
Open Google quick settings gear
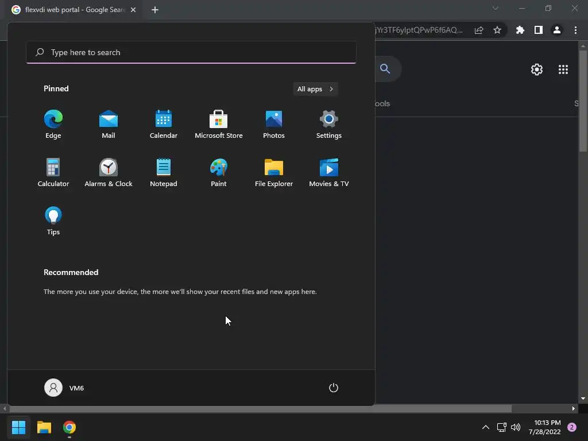tap(537, 69)
